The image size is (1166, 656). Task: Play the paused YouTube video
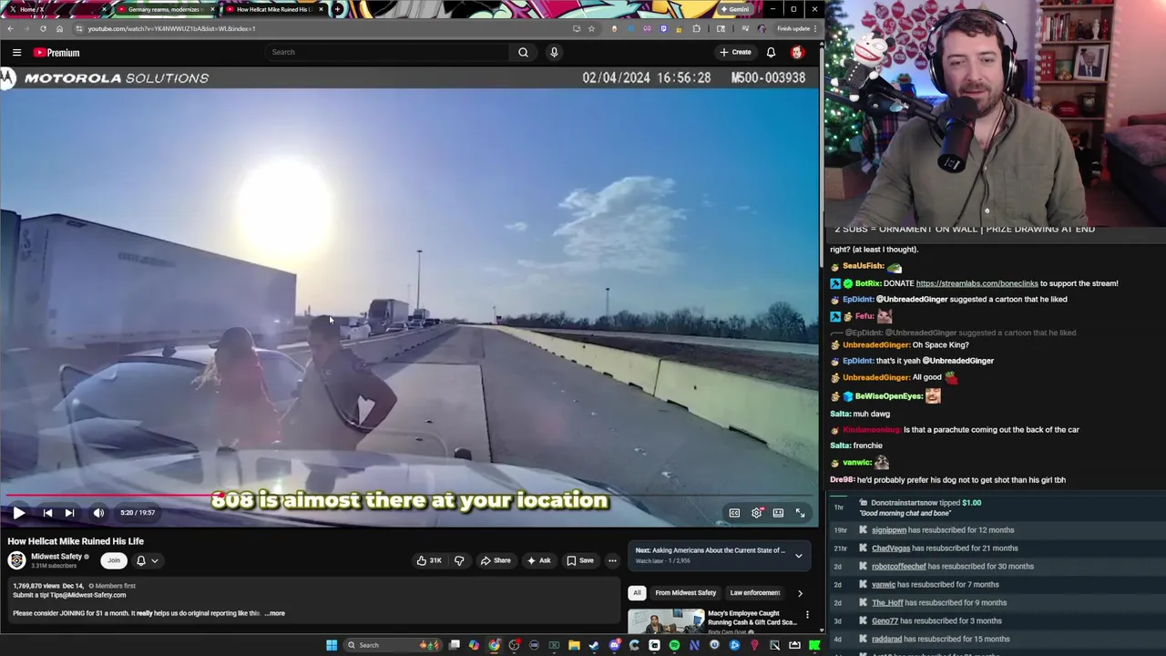(18, 513)
